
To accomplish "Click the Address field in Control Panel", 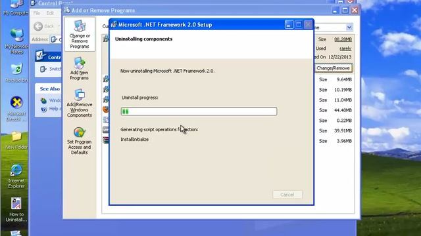I will point(56,39).
